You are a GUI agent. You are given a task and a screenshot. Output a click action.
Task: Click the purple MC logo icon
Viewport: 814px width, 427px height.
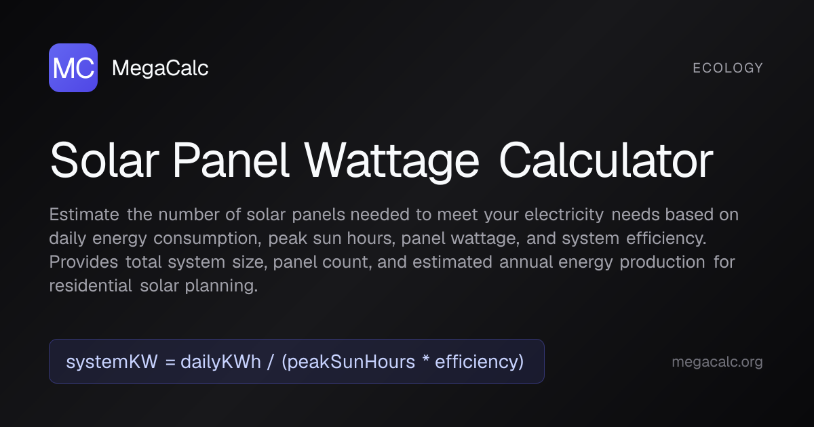(73, 68)
